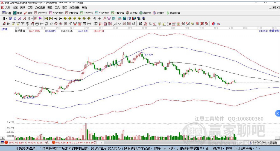Click the volume pane up-arrow button
280x151 pixels.
[x=2, y=138]
